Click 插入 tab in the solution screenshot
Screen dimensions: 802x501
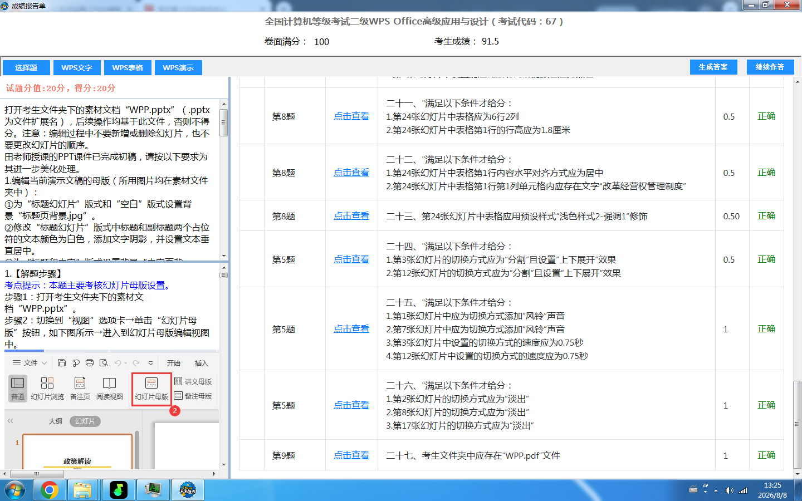(x=201, y=363)
